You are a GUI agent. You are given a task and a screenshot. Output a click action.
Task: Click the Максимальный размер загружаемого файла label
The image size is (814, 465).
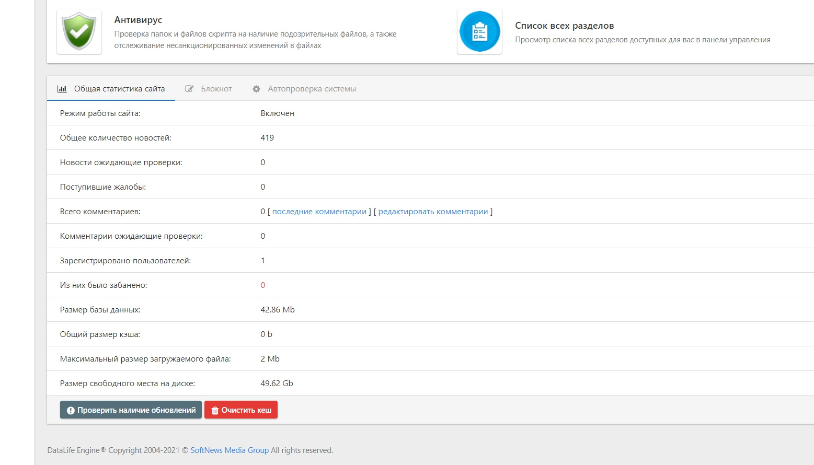[x=145, y=359]
